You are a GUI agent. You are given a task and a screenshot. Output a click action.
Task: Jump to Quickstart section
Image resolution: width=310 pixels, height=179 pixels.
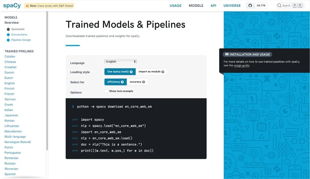18,29
